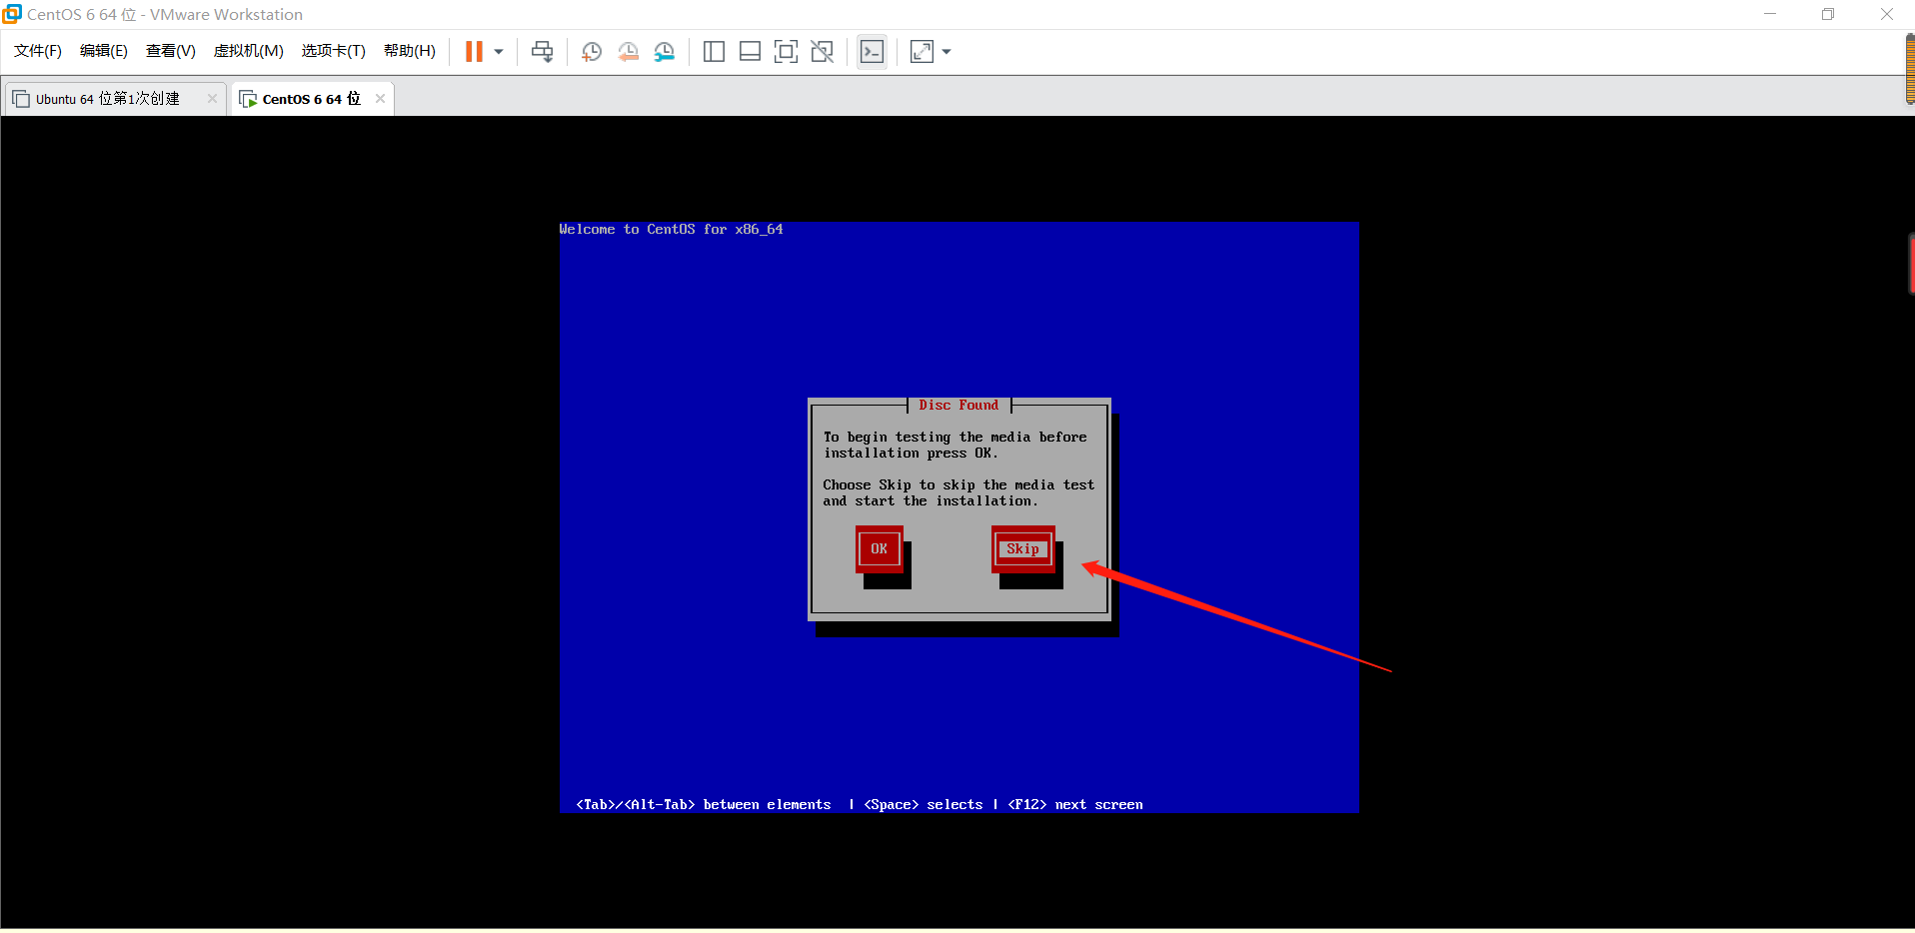Open the 文件(F) menu
This screenshot has height=933, width=1915.
pos(38,51)
